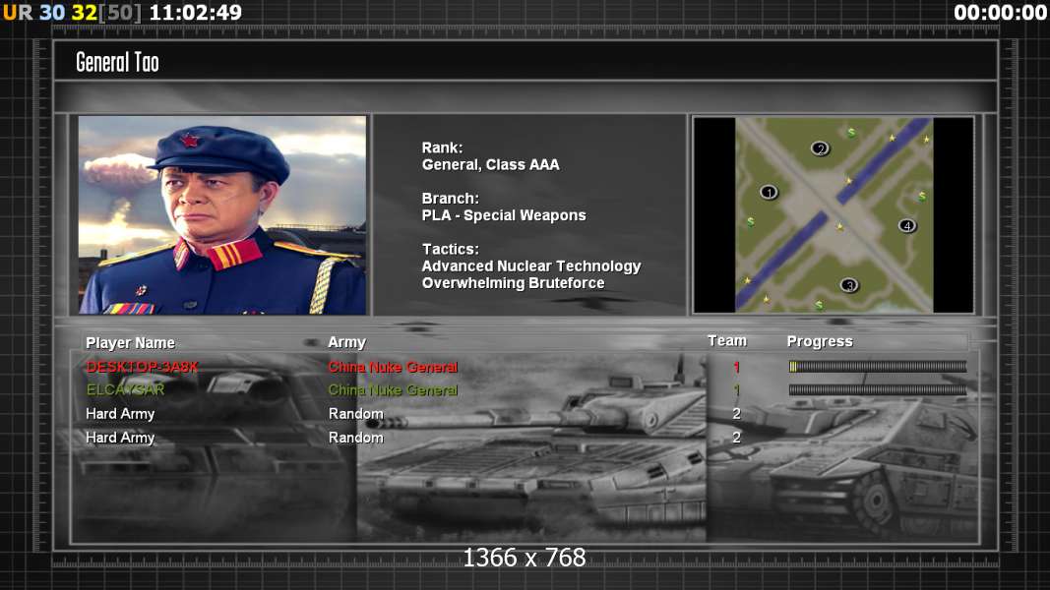This screenshot has width=1050, height=590.
Task: Click "Random" army of last Hard Army
Action: pos(355,438)
